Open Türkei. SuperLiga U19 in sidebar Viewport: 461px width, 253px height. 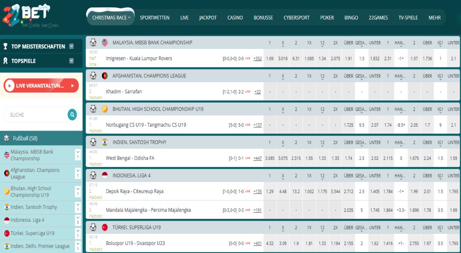33,233
